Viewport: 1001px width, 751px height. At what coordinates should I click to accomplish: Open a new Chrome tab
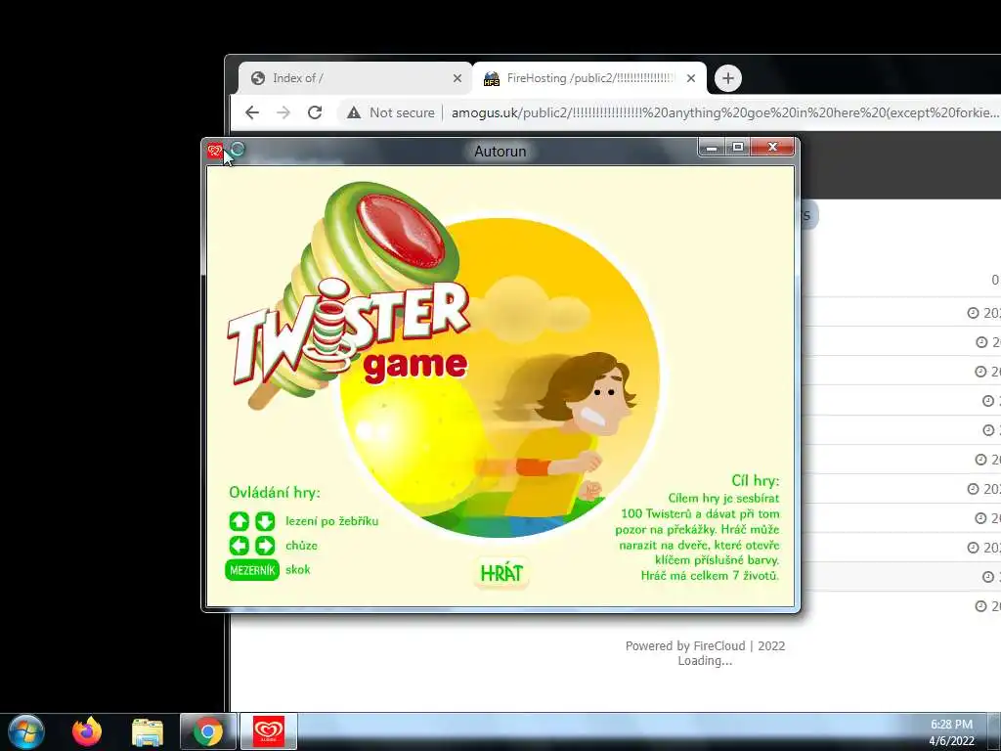point(727,78)
